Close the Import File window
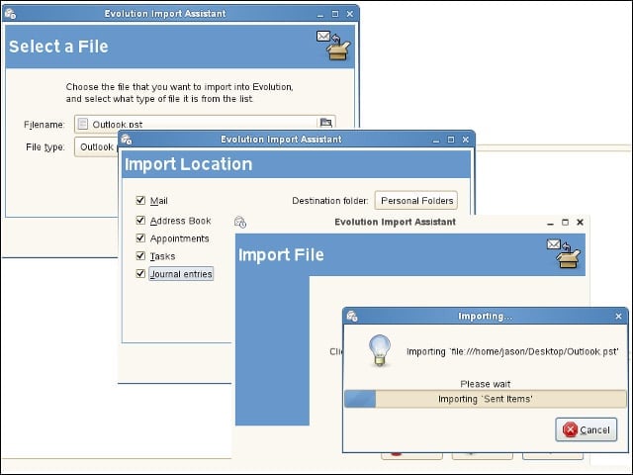This screenshot has height=475, width=633. pyautogui.click(x=581, y=222)
